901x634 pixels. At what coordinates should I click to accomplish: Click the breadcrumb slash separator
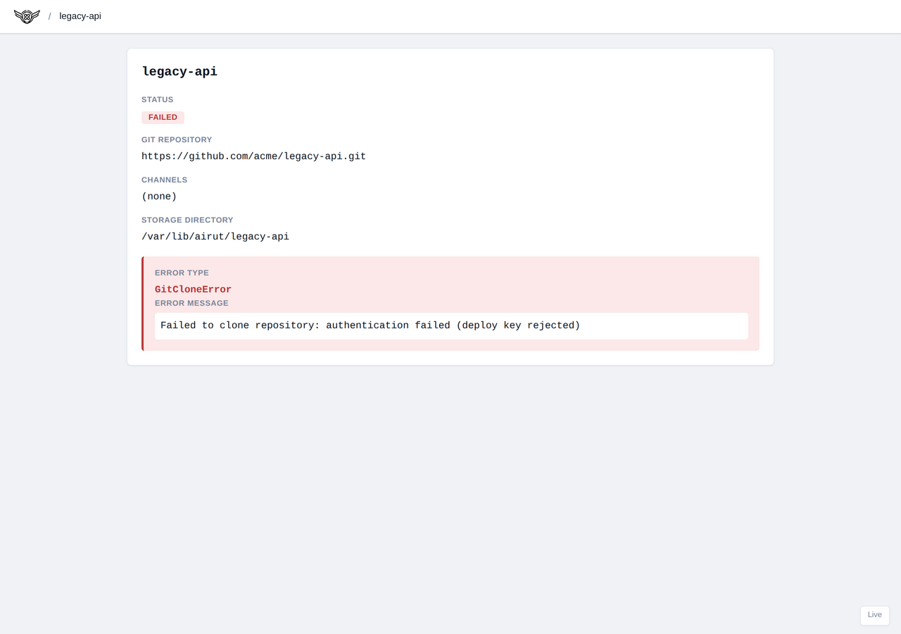(x=49, y=16)
